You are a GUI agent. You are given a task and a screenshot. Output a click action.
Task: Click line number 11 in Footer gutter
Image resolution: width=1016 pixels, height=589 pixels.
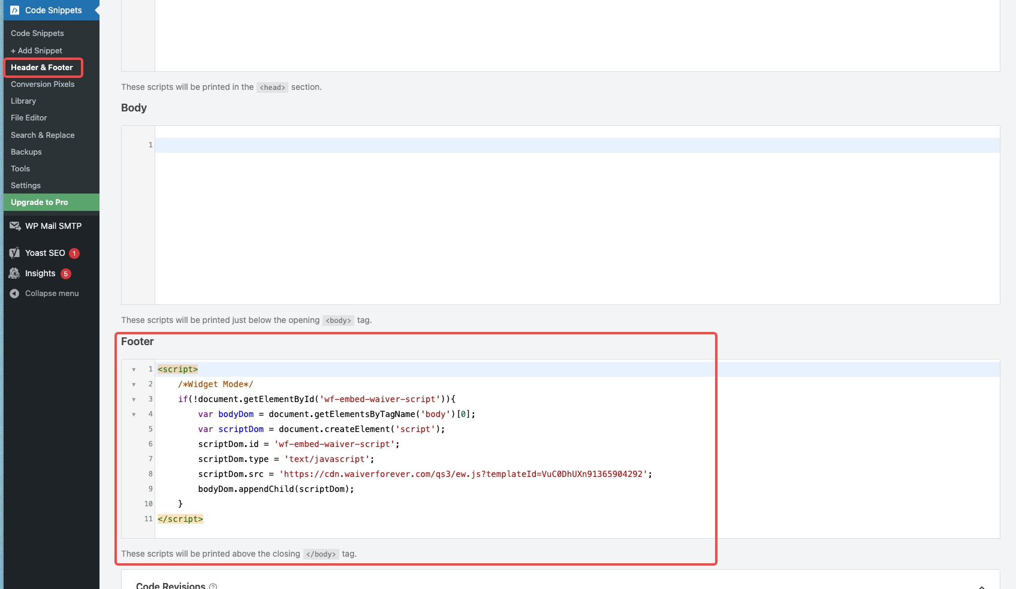149,519
